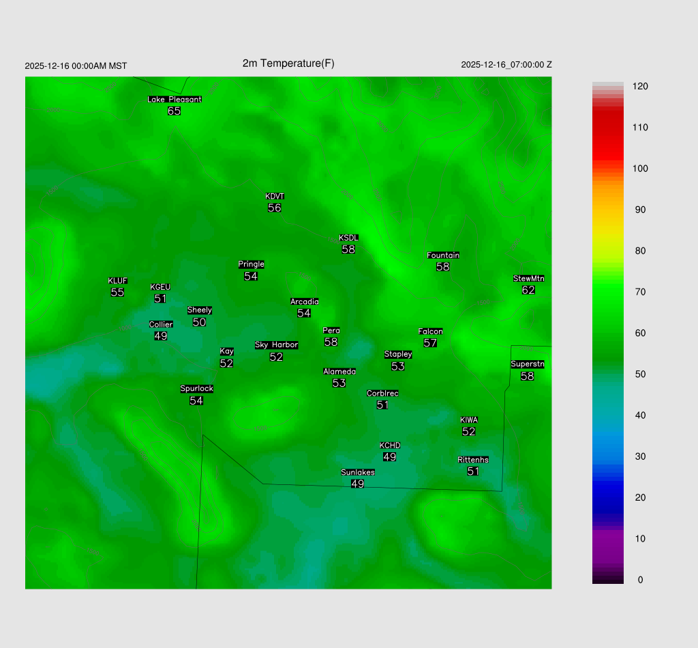Click the Arcadia station label
The image size is (698, 648).
click(x=304, y=301)
